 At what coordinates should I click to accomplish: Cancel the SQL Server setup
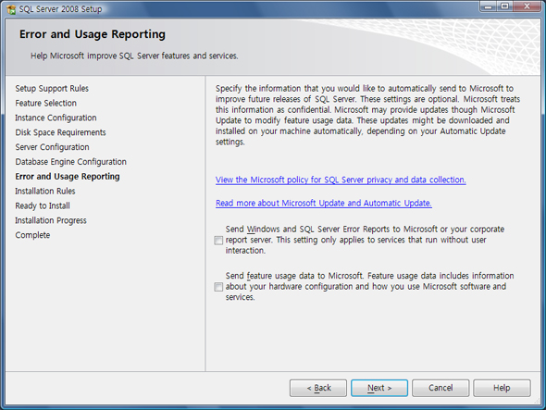click(x=441, y=388)
